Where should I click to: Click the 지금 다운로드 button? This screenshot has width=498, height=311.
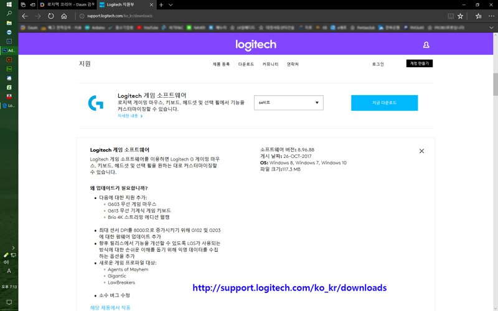[384, 103]
